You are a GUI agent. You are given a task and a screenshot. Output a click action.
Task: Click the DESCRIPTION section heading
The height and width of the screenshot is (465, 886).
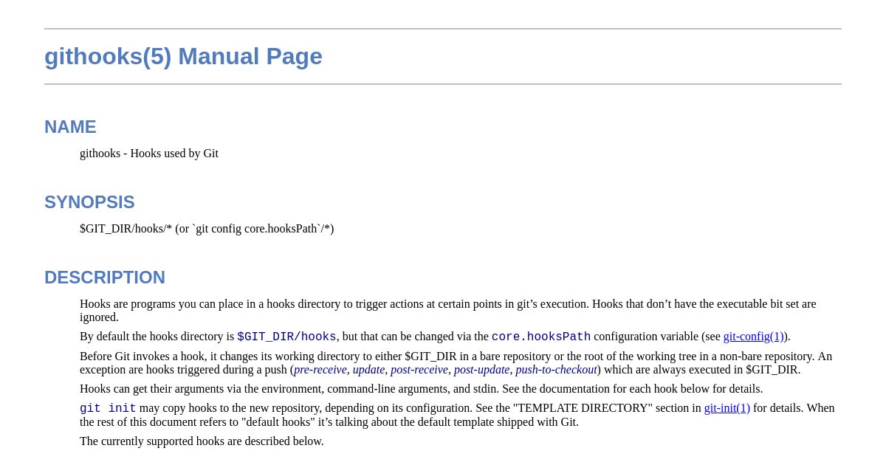click(x=105, y=278)
